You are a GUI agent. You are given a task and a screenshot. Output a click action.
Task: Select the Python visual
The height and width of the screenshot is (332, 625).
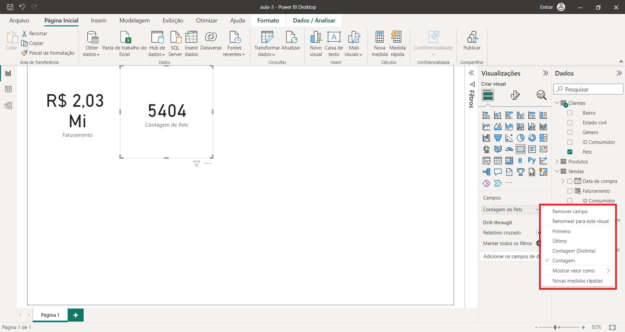(x=532, y=160)
